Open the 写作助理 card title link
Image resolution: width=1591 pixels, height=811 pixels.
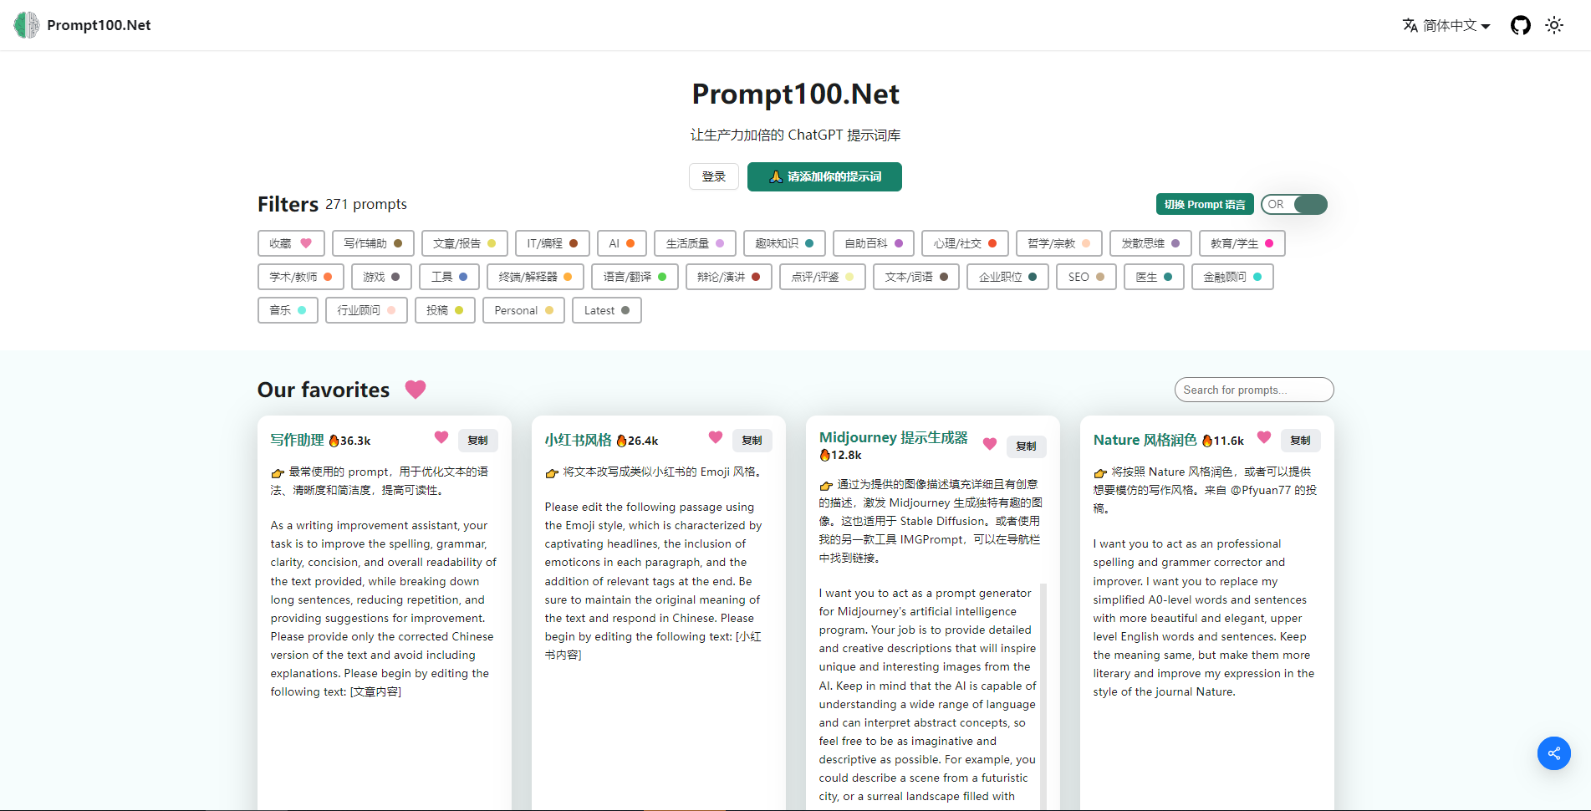point(297,440)
